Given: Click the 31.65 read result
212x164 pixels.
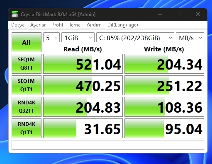Looking at the screenshot, I should click(83, 128).
